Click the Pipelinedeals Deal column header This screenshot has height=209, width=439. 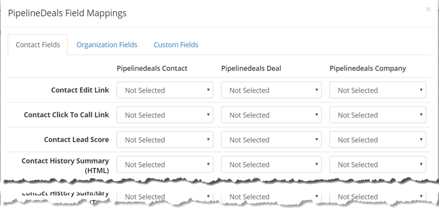coord(251,68)
